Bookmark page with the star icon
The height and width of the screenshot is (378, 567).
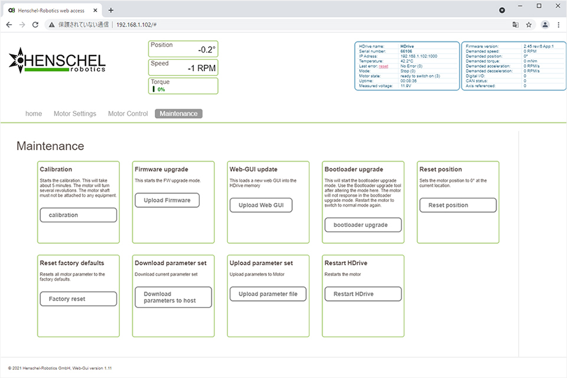coord(529,25)
